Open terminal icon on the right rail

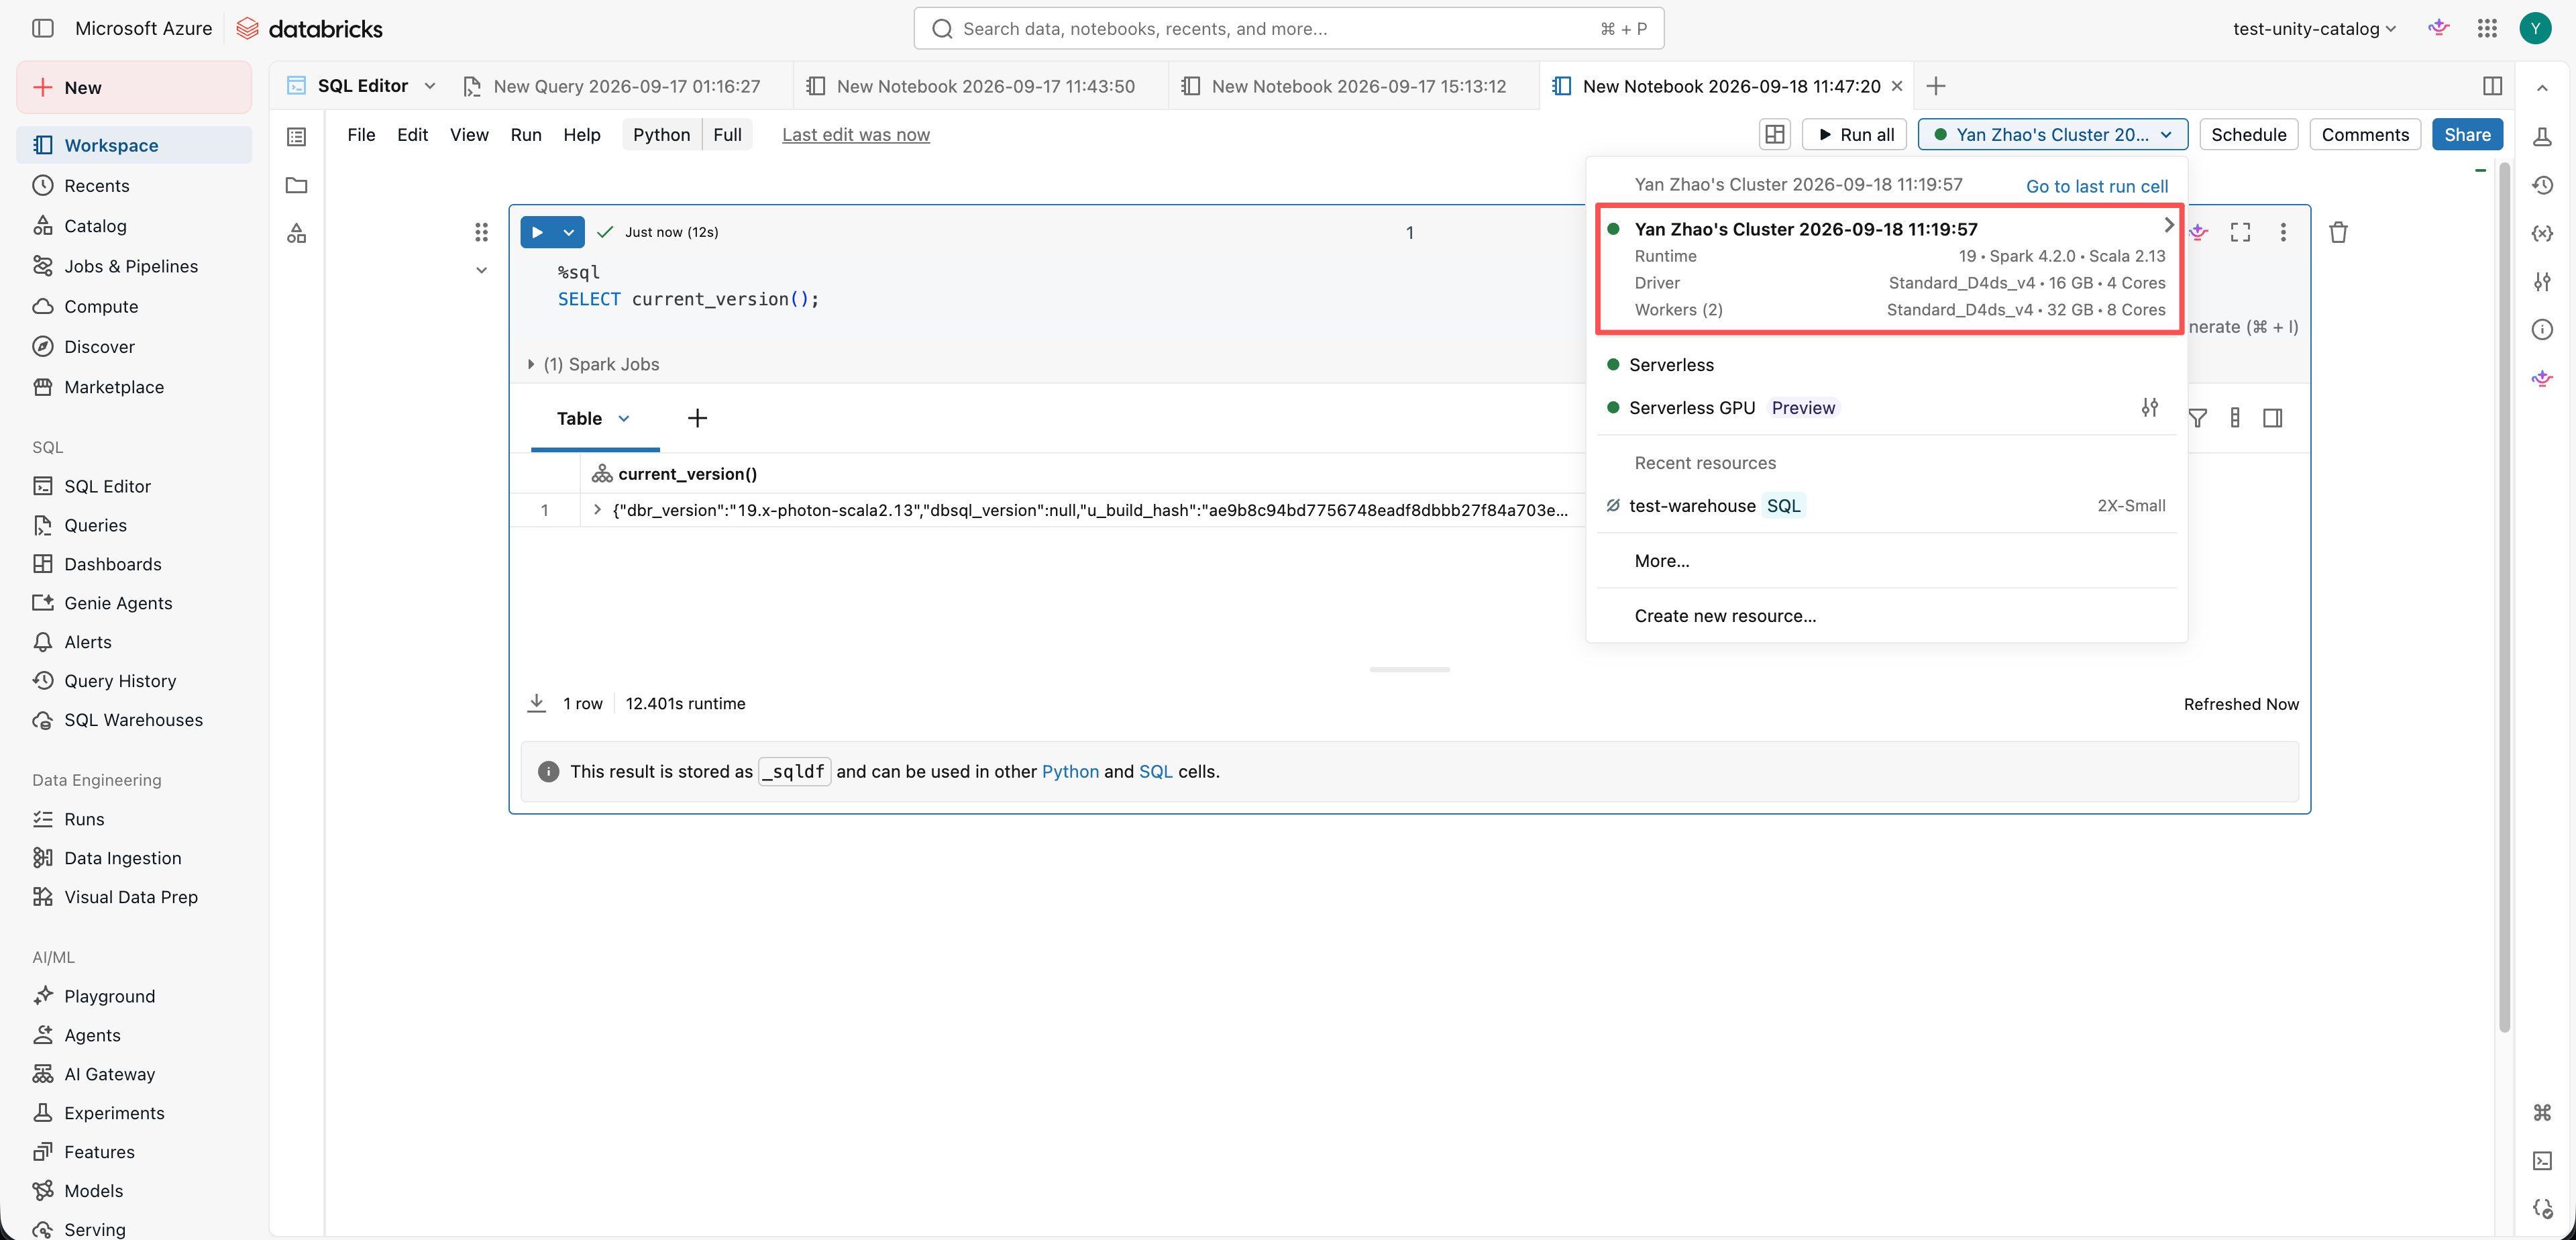coord(2543,1160)
